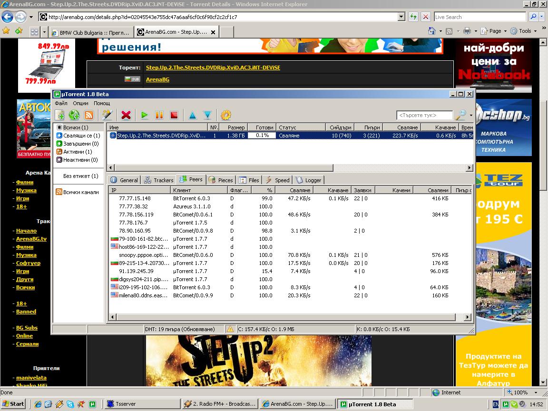
Task: Switch to Tsserver taskbar window
Action: (142, 404)
